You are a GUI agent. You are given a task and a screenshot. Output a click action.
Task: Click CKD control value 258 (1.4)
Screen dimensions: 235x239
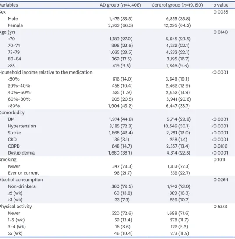[x=178, y=139]
